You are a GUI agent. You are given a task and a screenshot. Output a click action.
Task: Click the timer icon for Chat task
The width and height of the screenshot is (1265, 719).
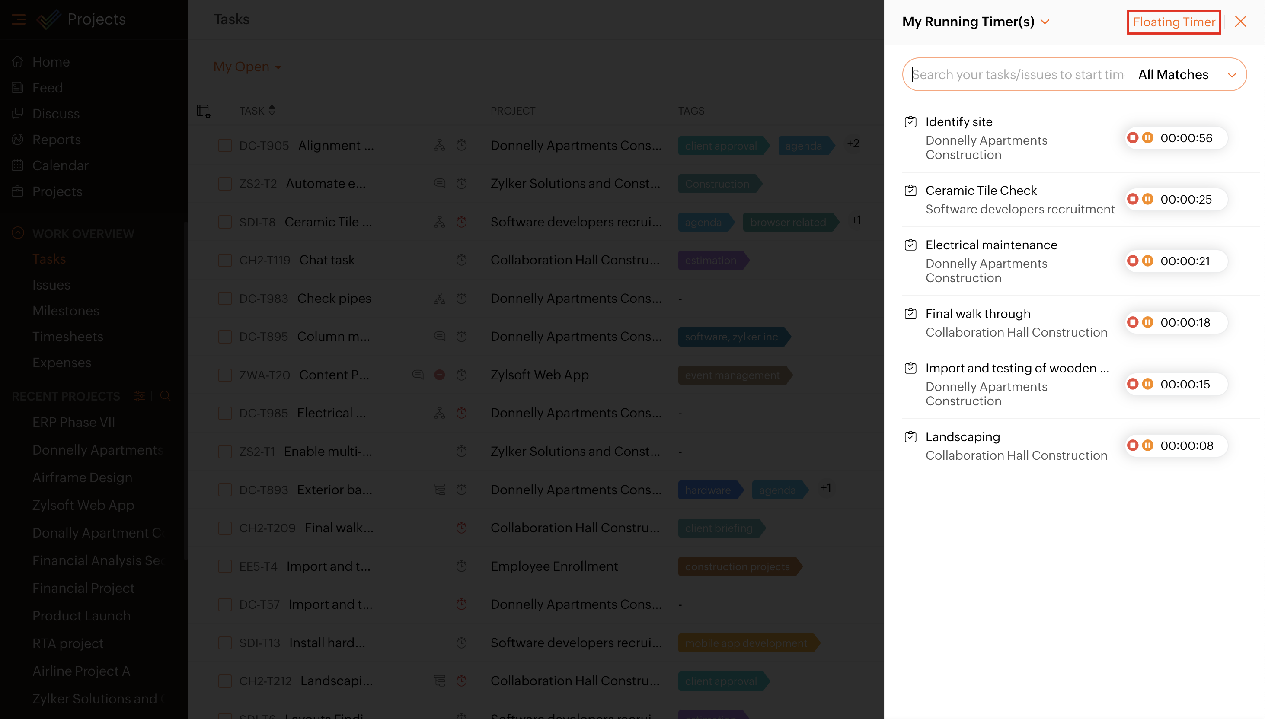click(461, 260)
